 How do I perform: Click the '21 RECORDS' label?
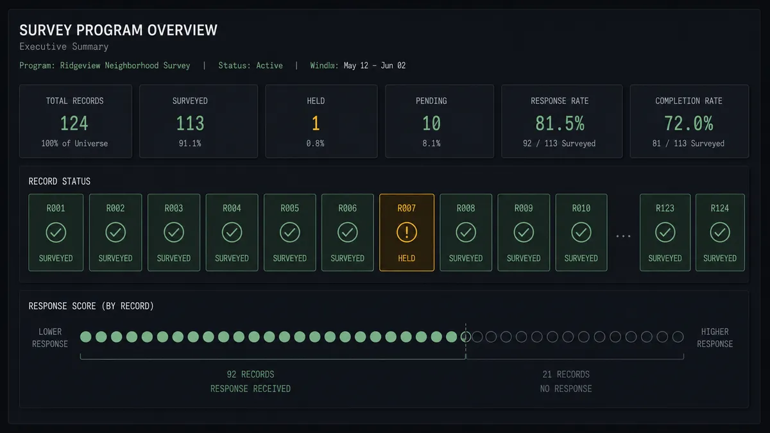(565, 375)
